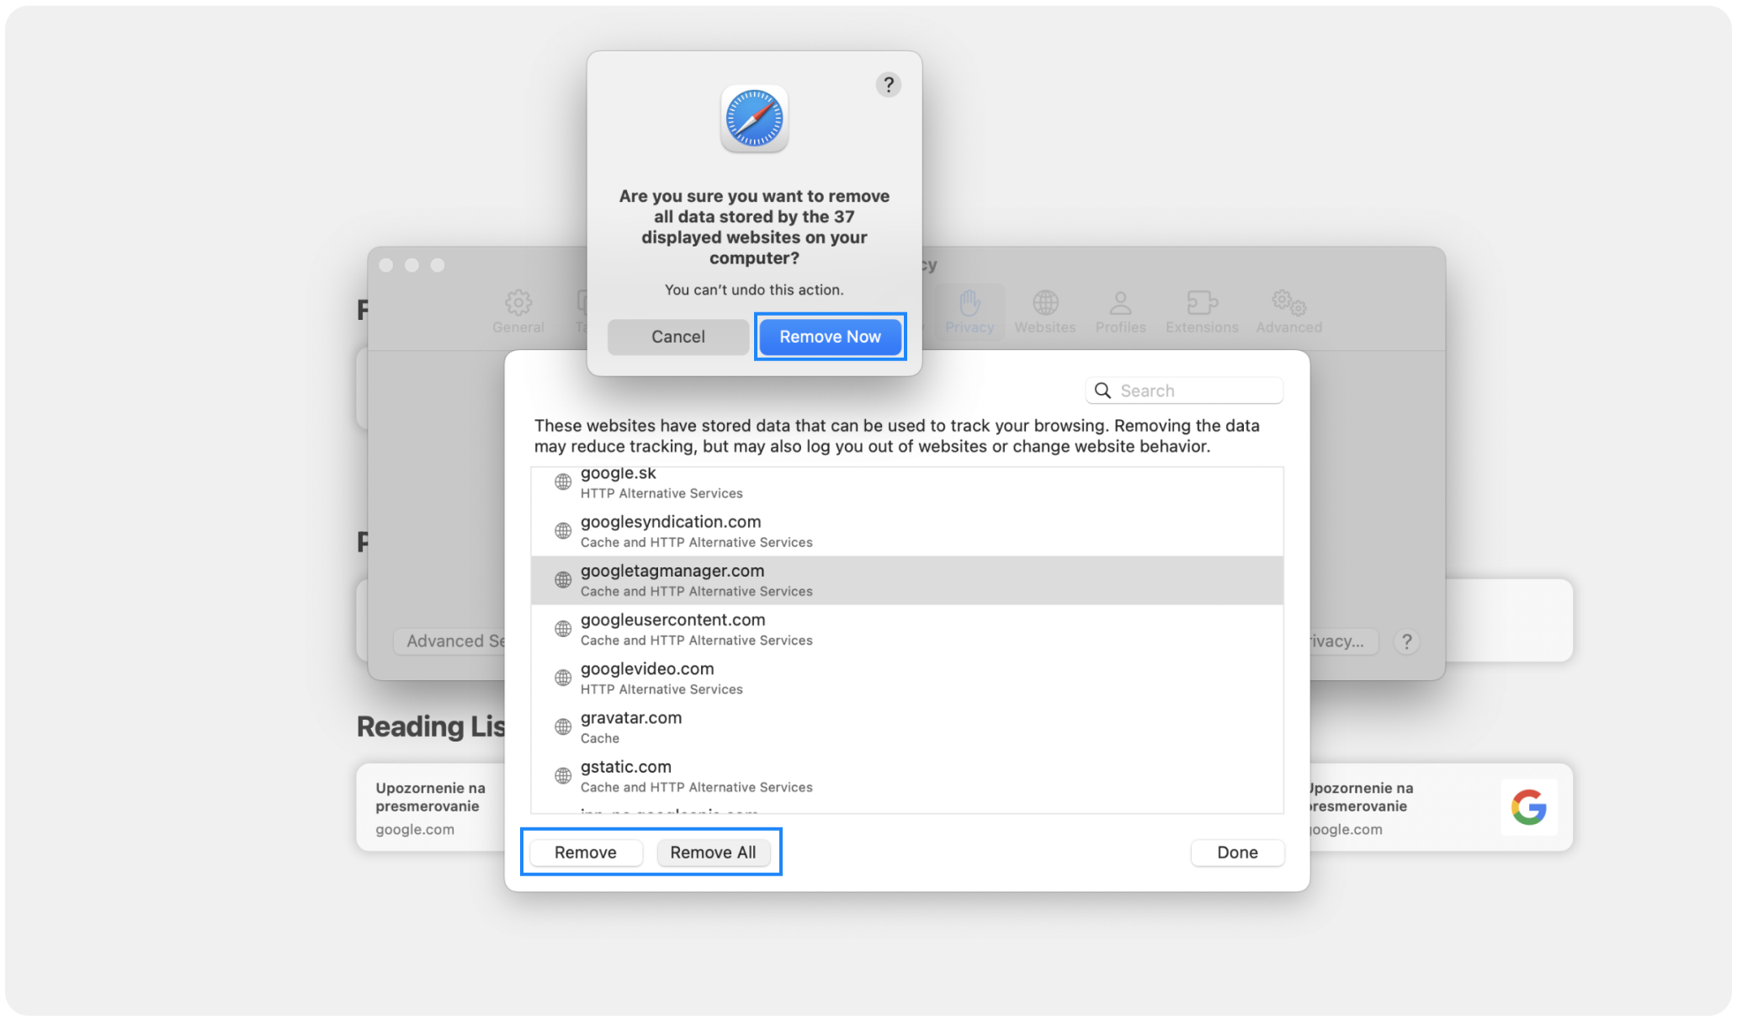1737x1021 pixels.
Task: Click Done to close the panel
Action: (1238, 852)
